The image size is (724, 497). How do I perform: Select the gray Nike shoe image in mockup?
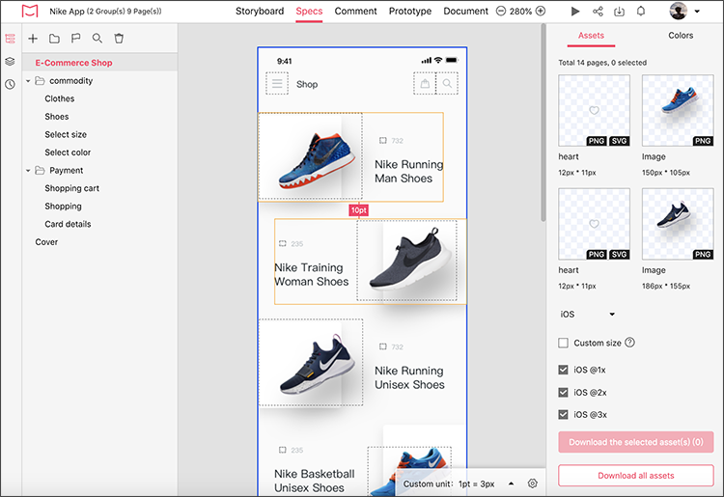(x=406, y=261)
